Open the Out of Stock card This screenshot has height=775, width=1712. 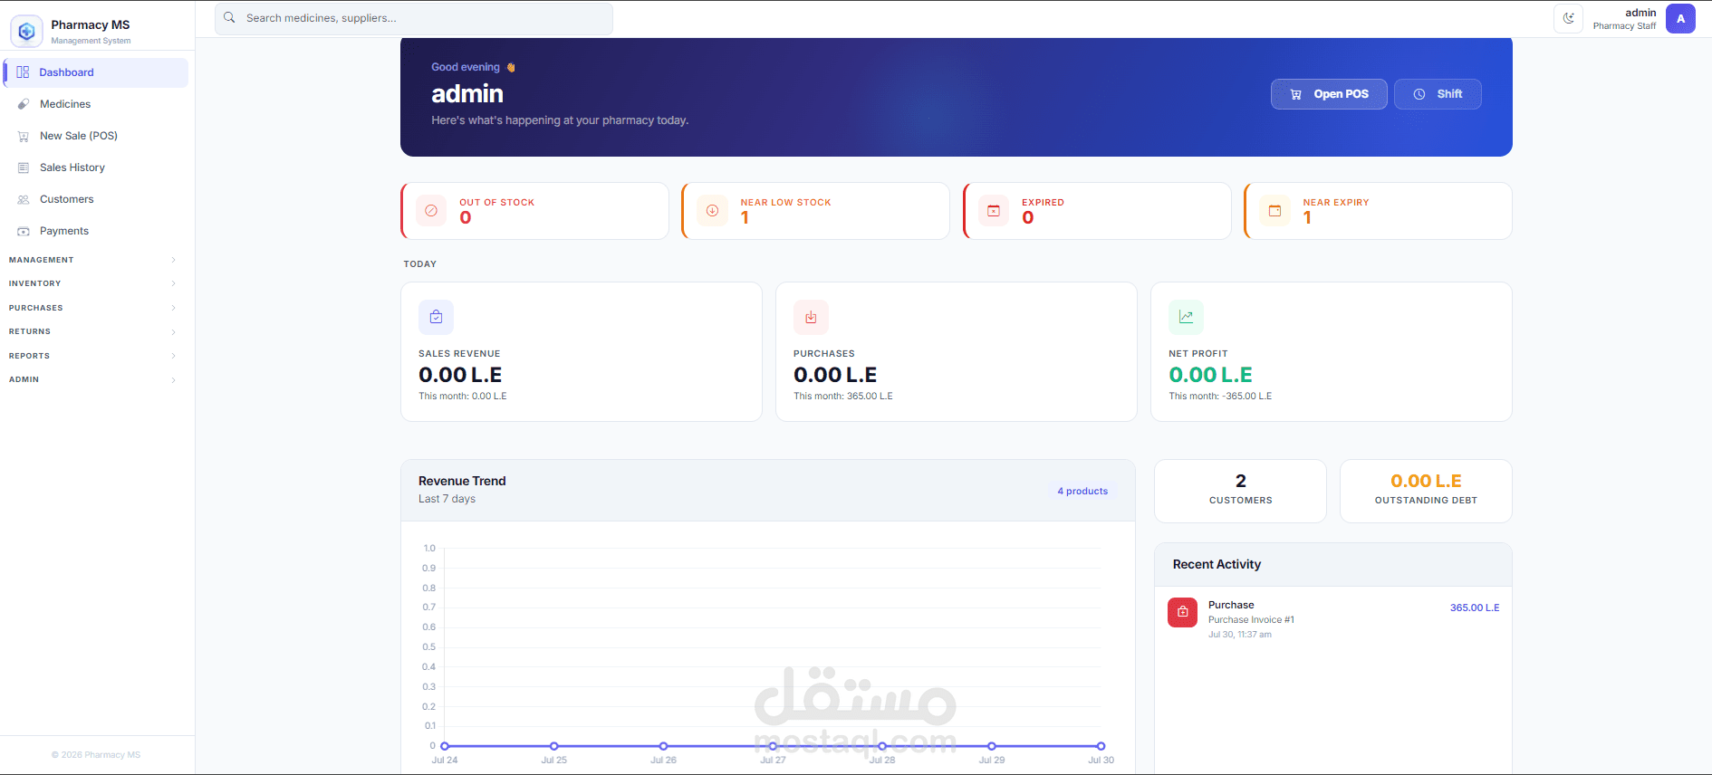(534, 211)
